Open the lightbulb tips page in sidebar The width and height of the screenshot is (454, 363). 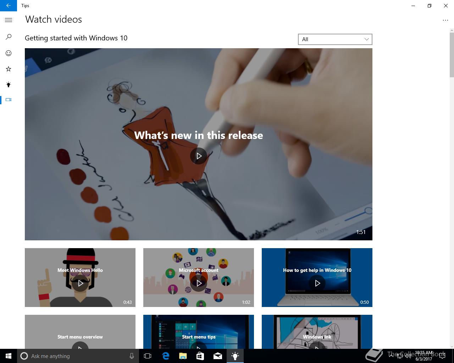(x=9, y=84)
